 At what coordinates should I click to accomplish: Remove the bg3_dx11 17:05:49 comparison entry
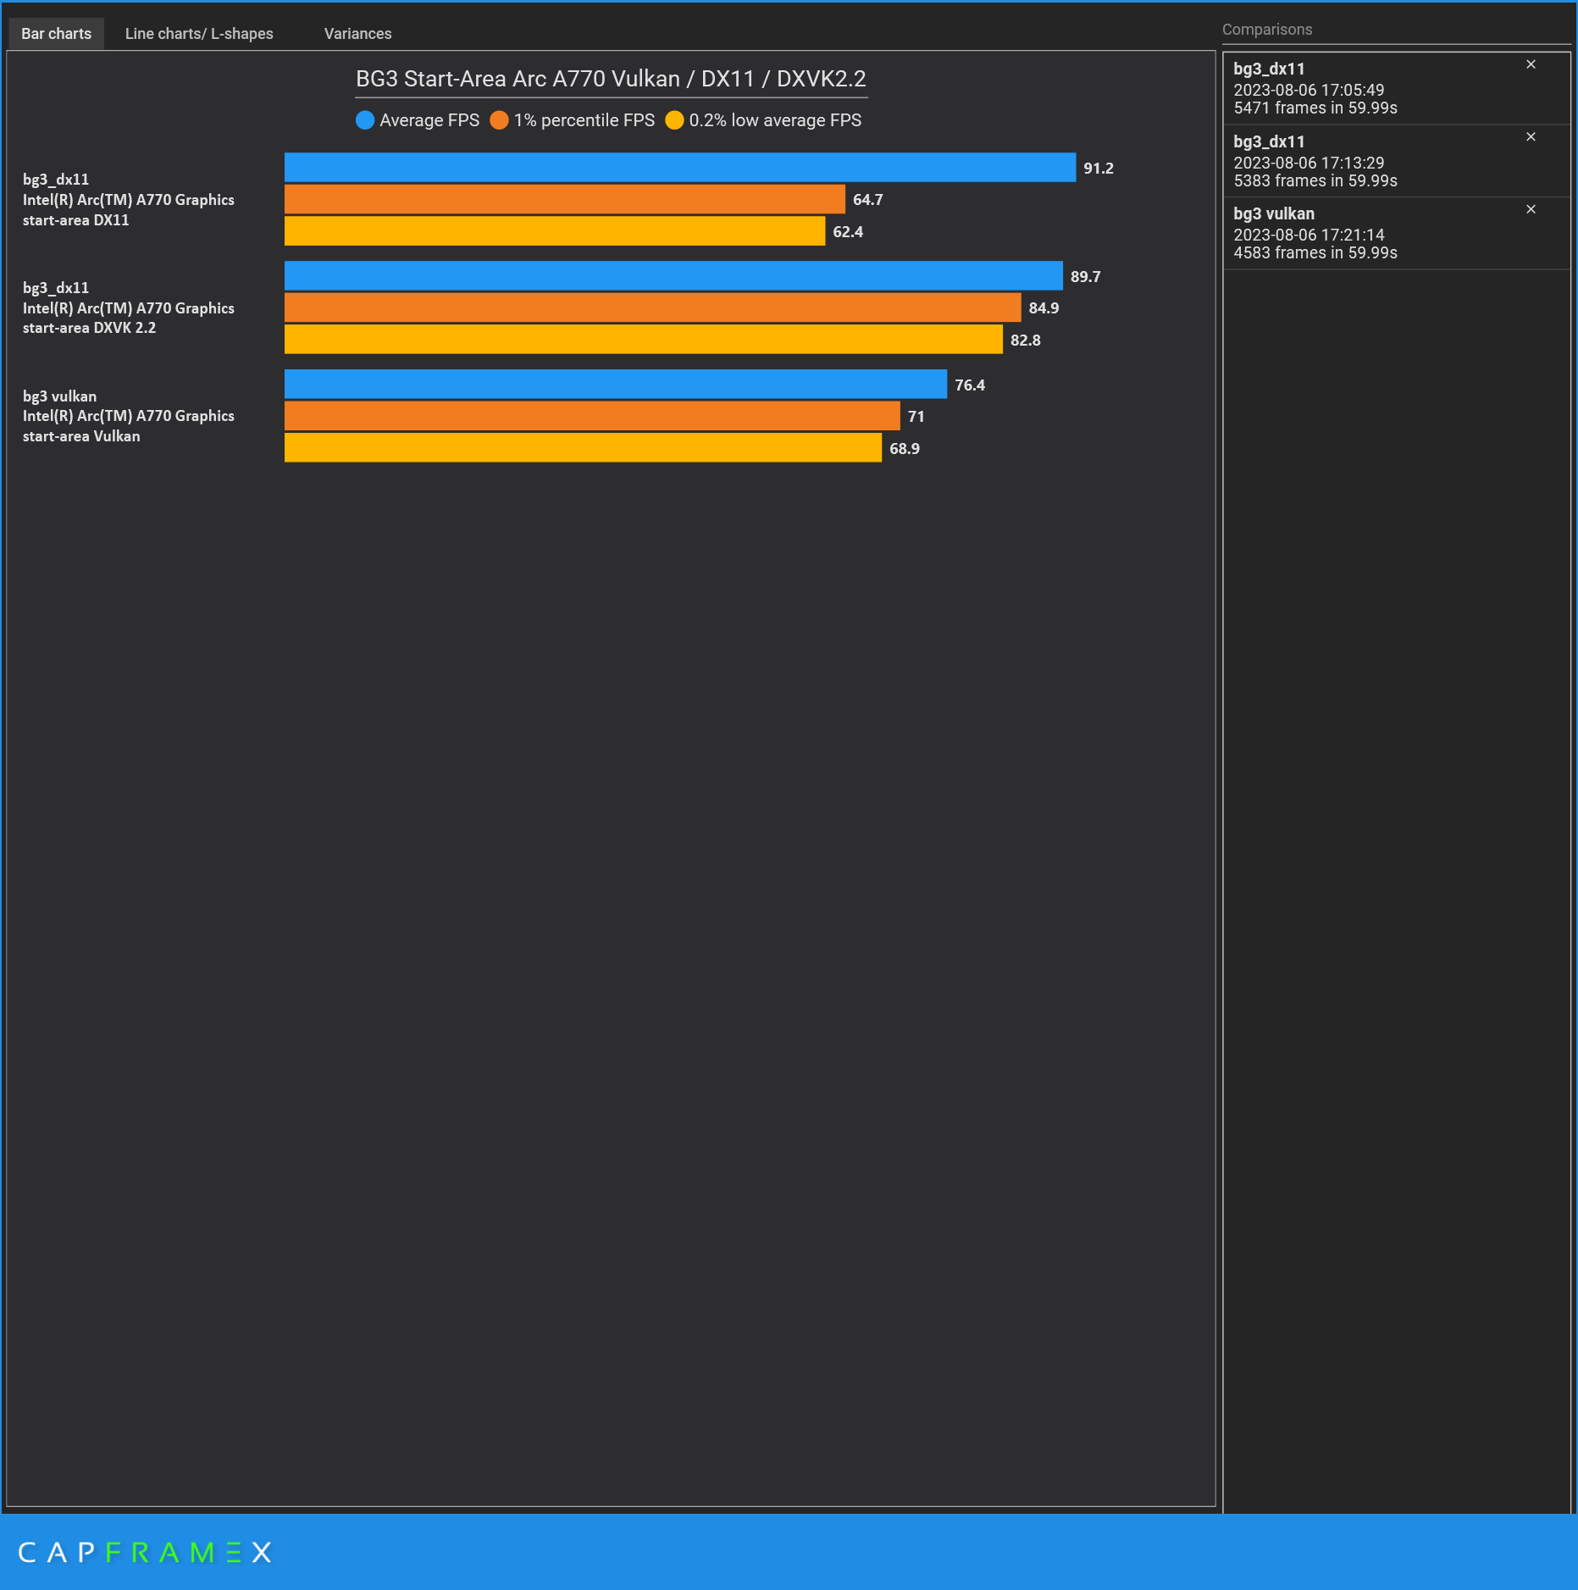pos(1531,64)
